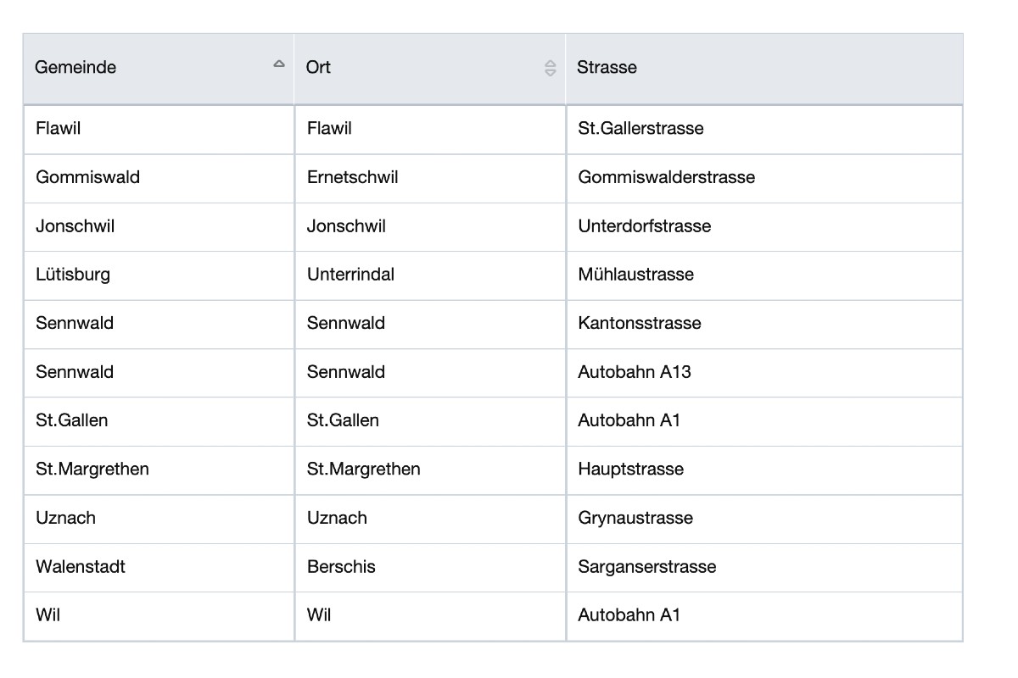This screenshot has width=1018, height=678.
Task: Click the Uznach Gemeinde cell
Action: (65, 518)
